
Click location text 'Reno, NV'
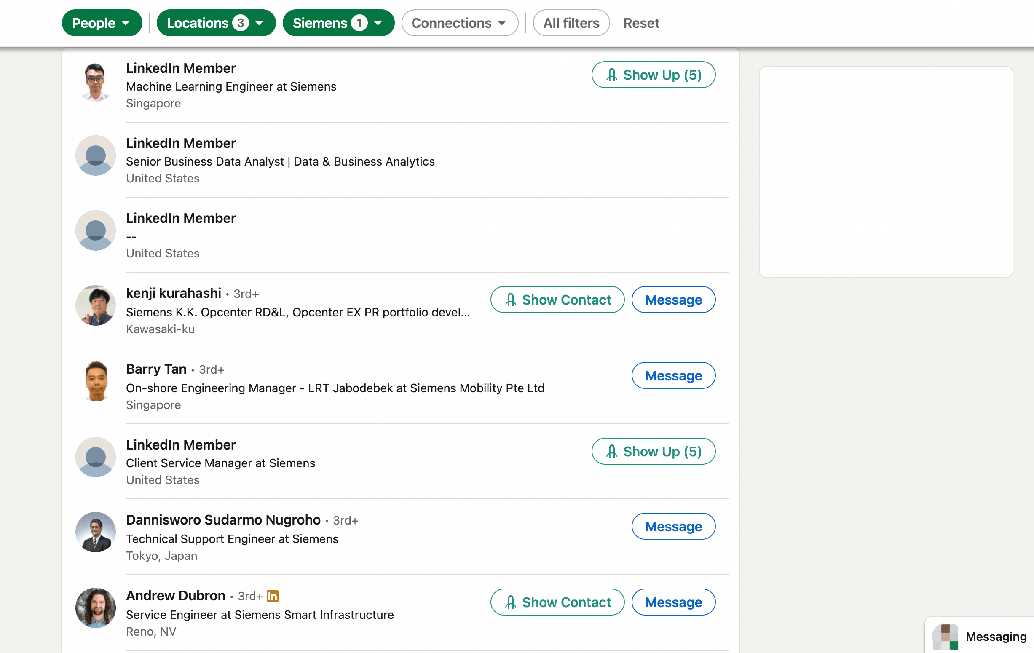click(x=151, y=632)
